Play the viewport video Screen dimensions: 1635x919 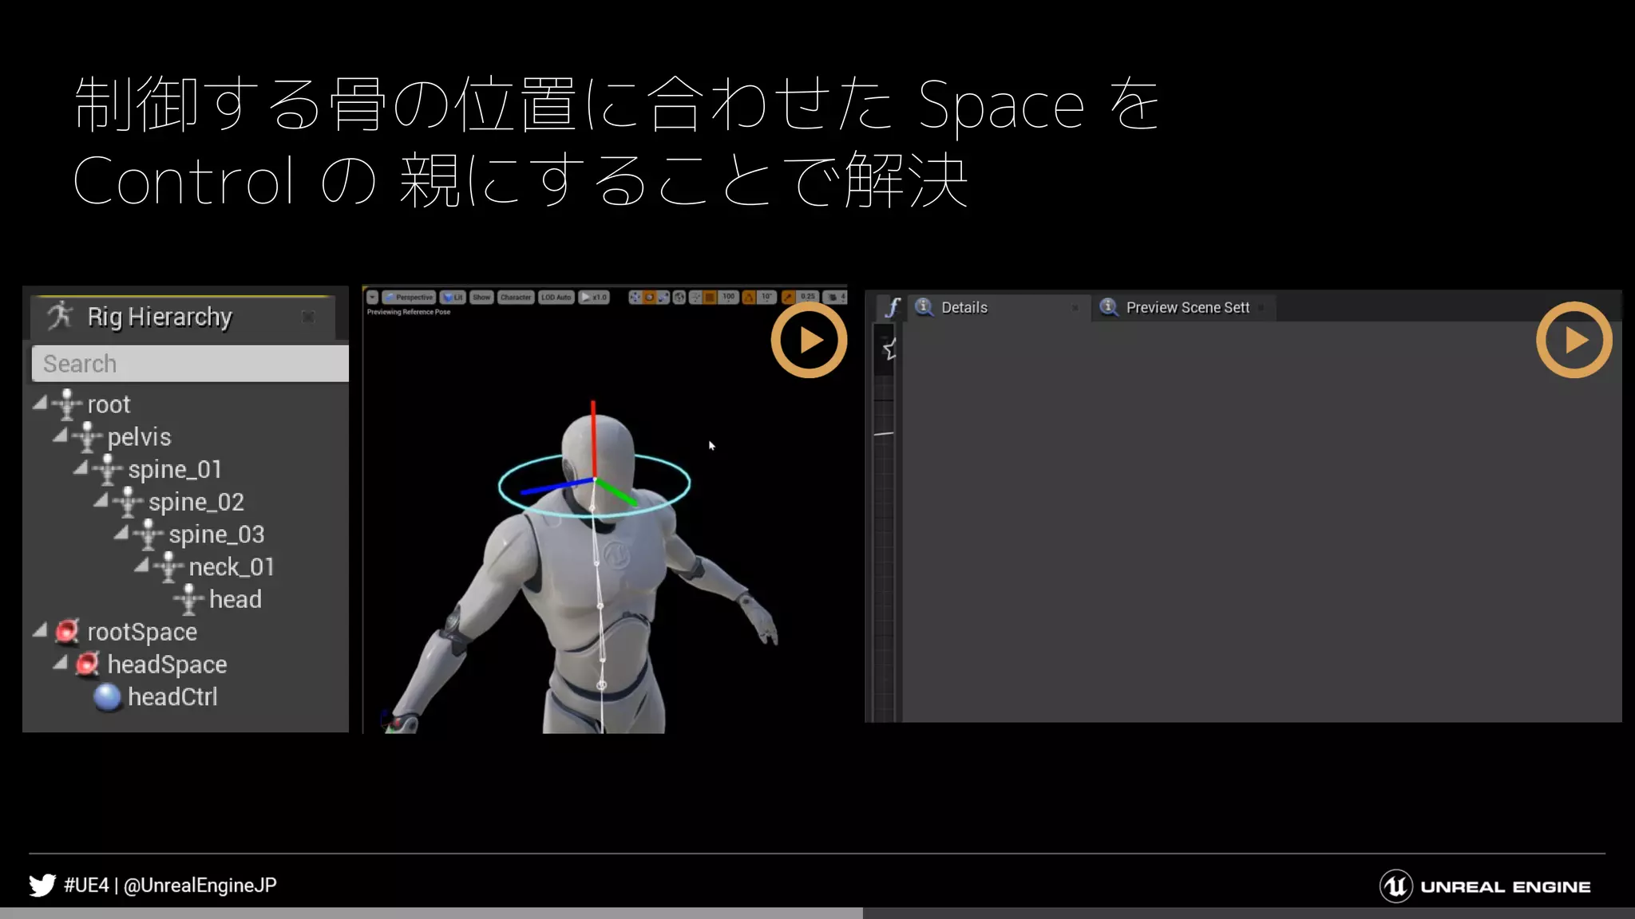click(x=809, y=340)
